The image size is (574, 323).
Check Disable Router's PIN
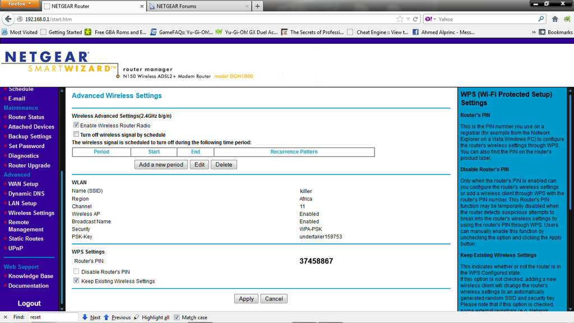(x=76, y=271)
